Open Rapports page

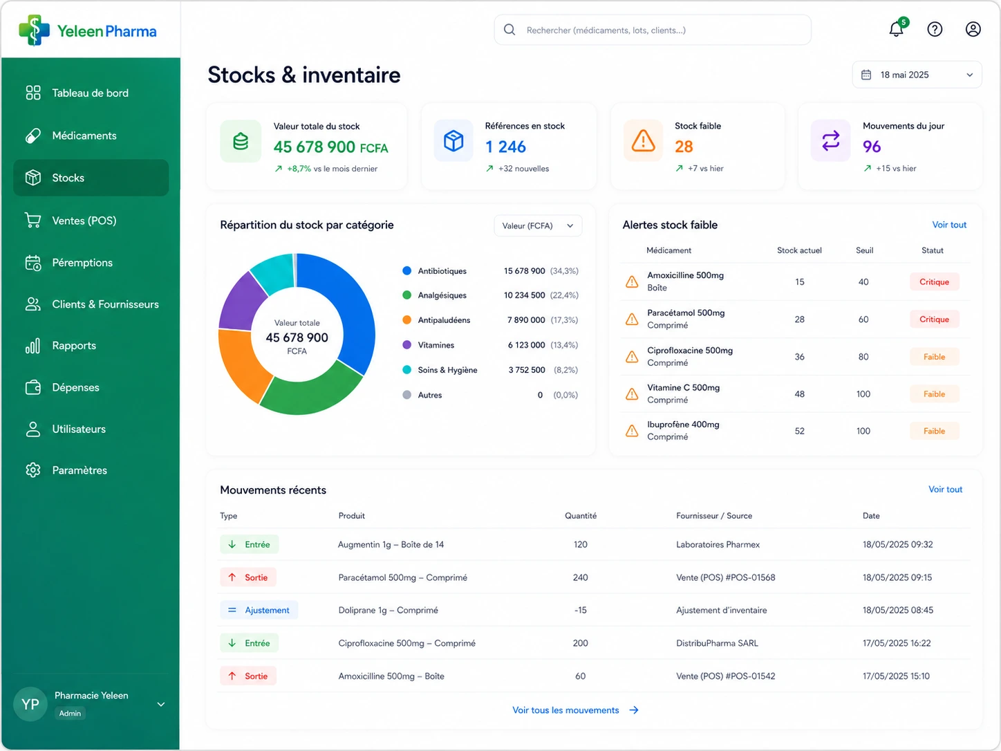coord(91,346)
